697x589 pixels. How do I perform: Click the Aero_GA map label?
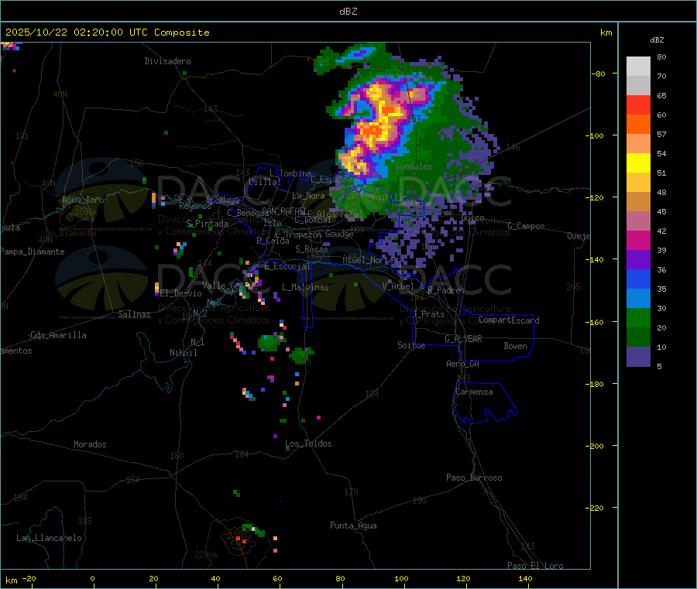pyautogui.click(x=463, y=365)
